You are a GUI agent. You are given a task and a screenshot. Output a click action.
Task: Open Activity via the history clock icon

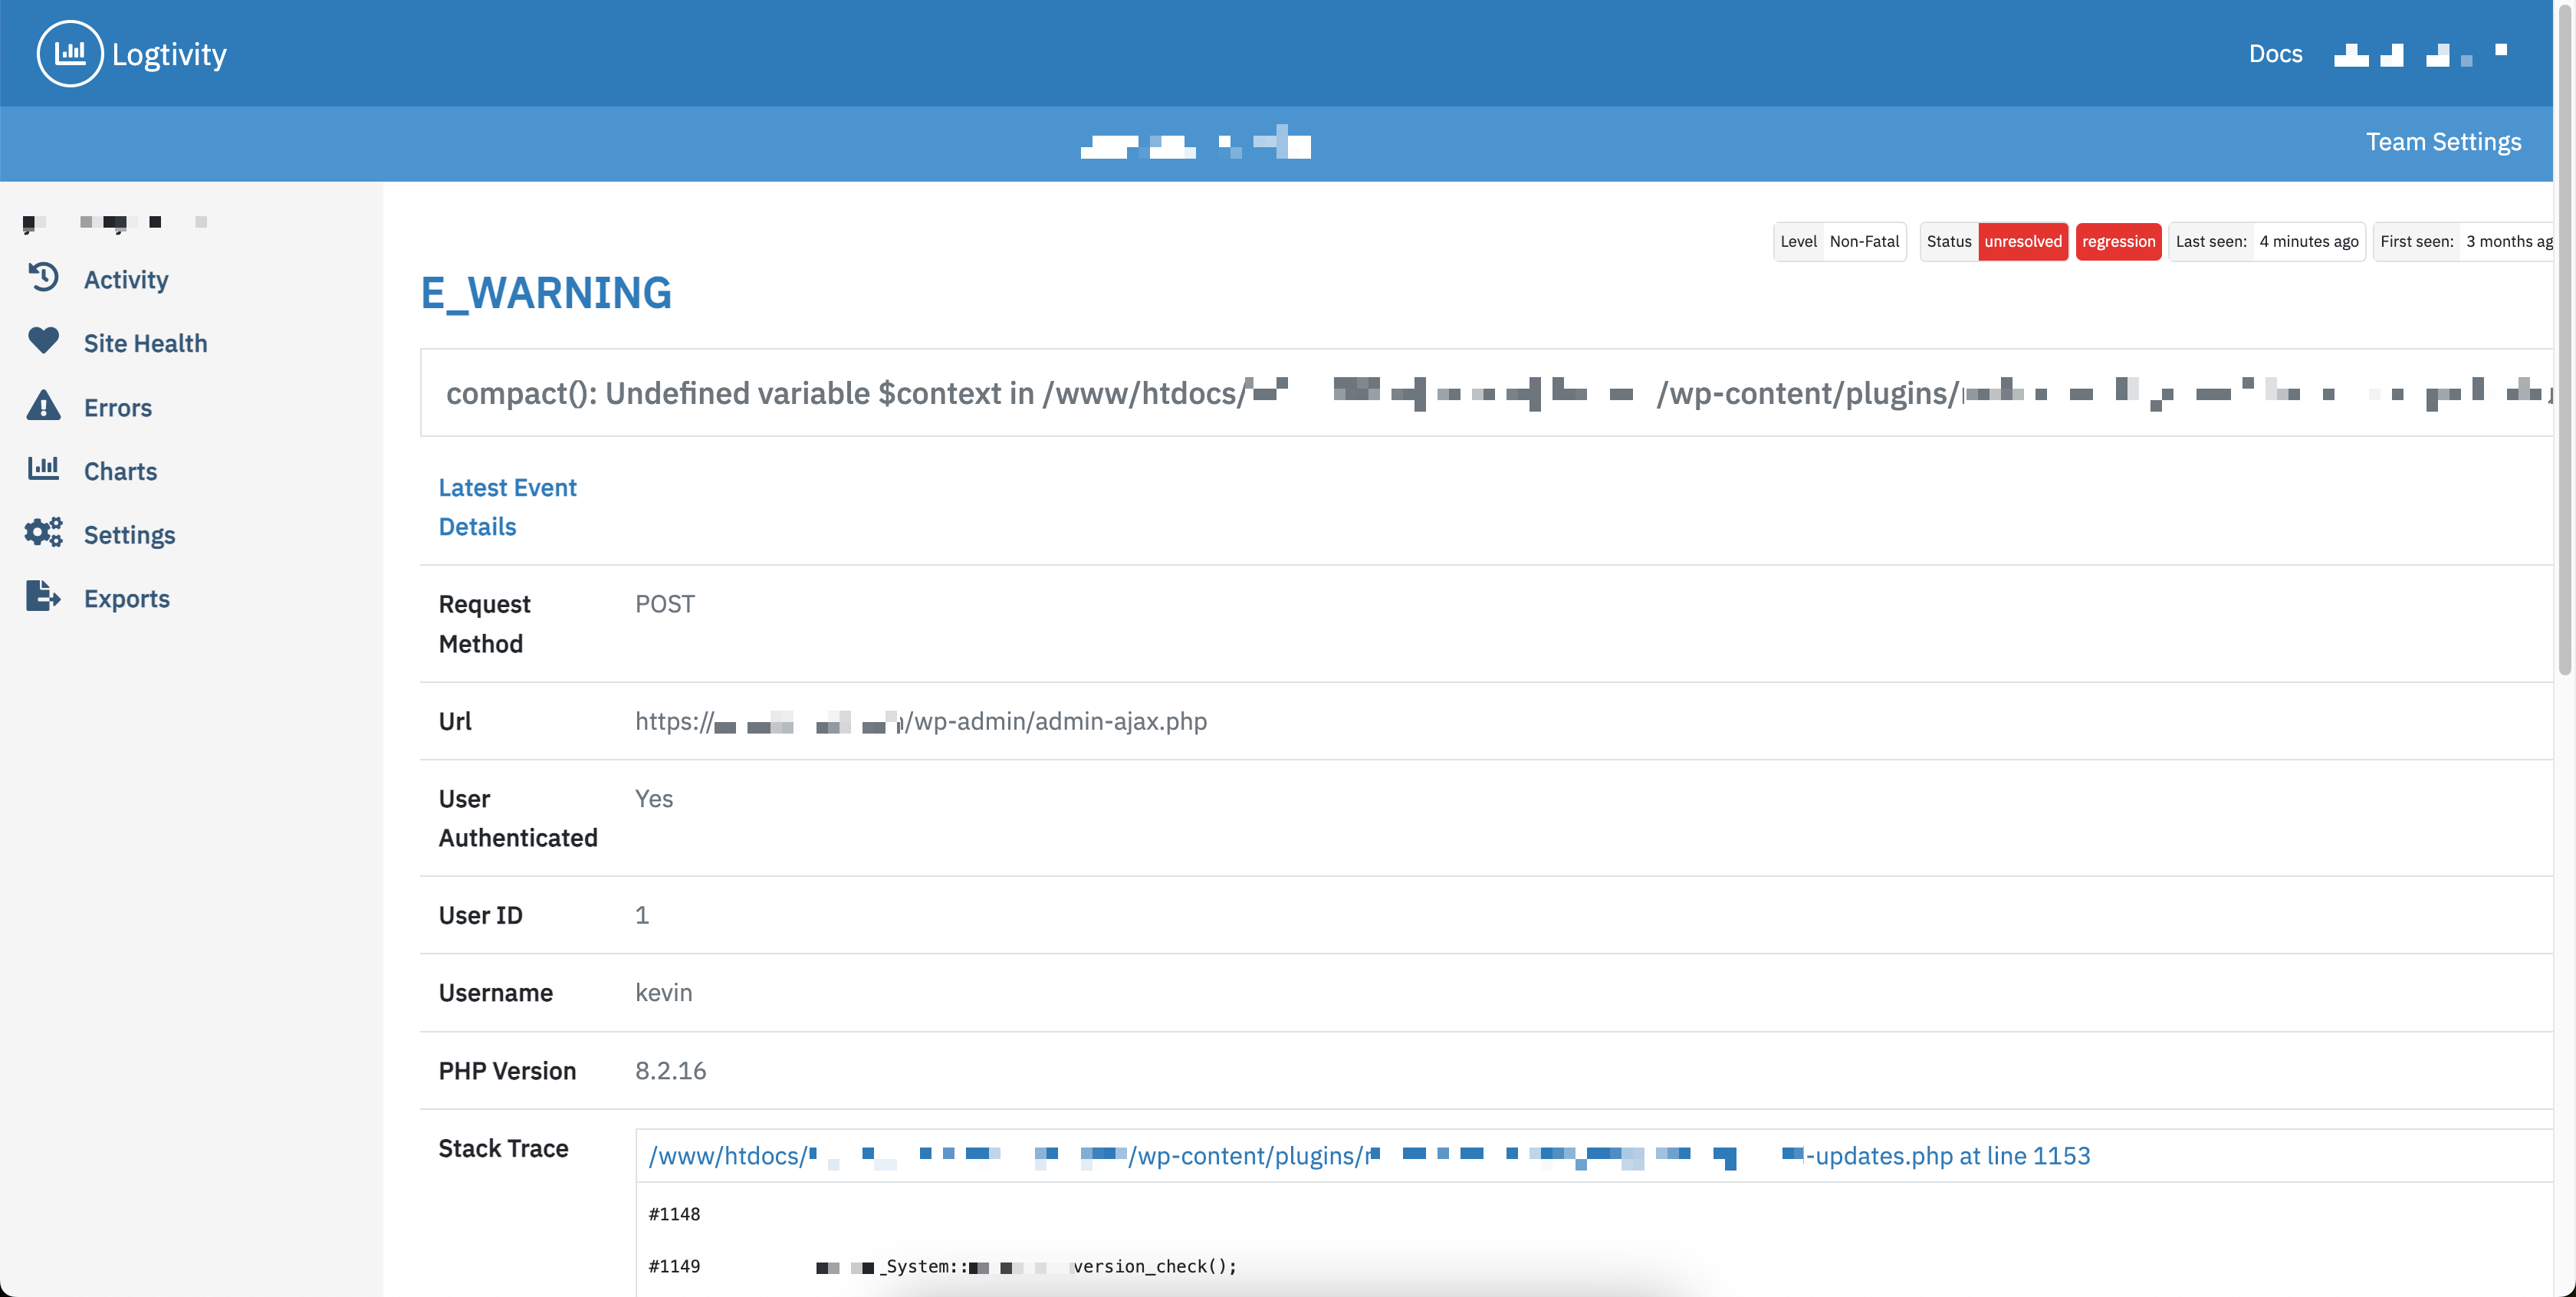click(x=43, y=277)
